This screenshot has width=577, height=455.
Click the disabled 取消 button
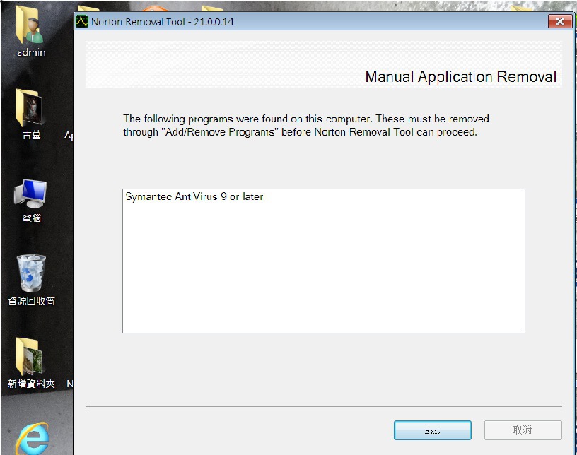tap(523, 430)
